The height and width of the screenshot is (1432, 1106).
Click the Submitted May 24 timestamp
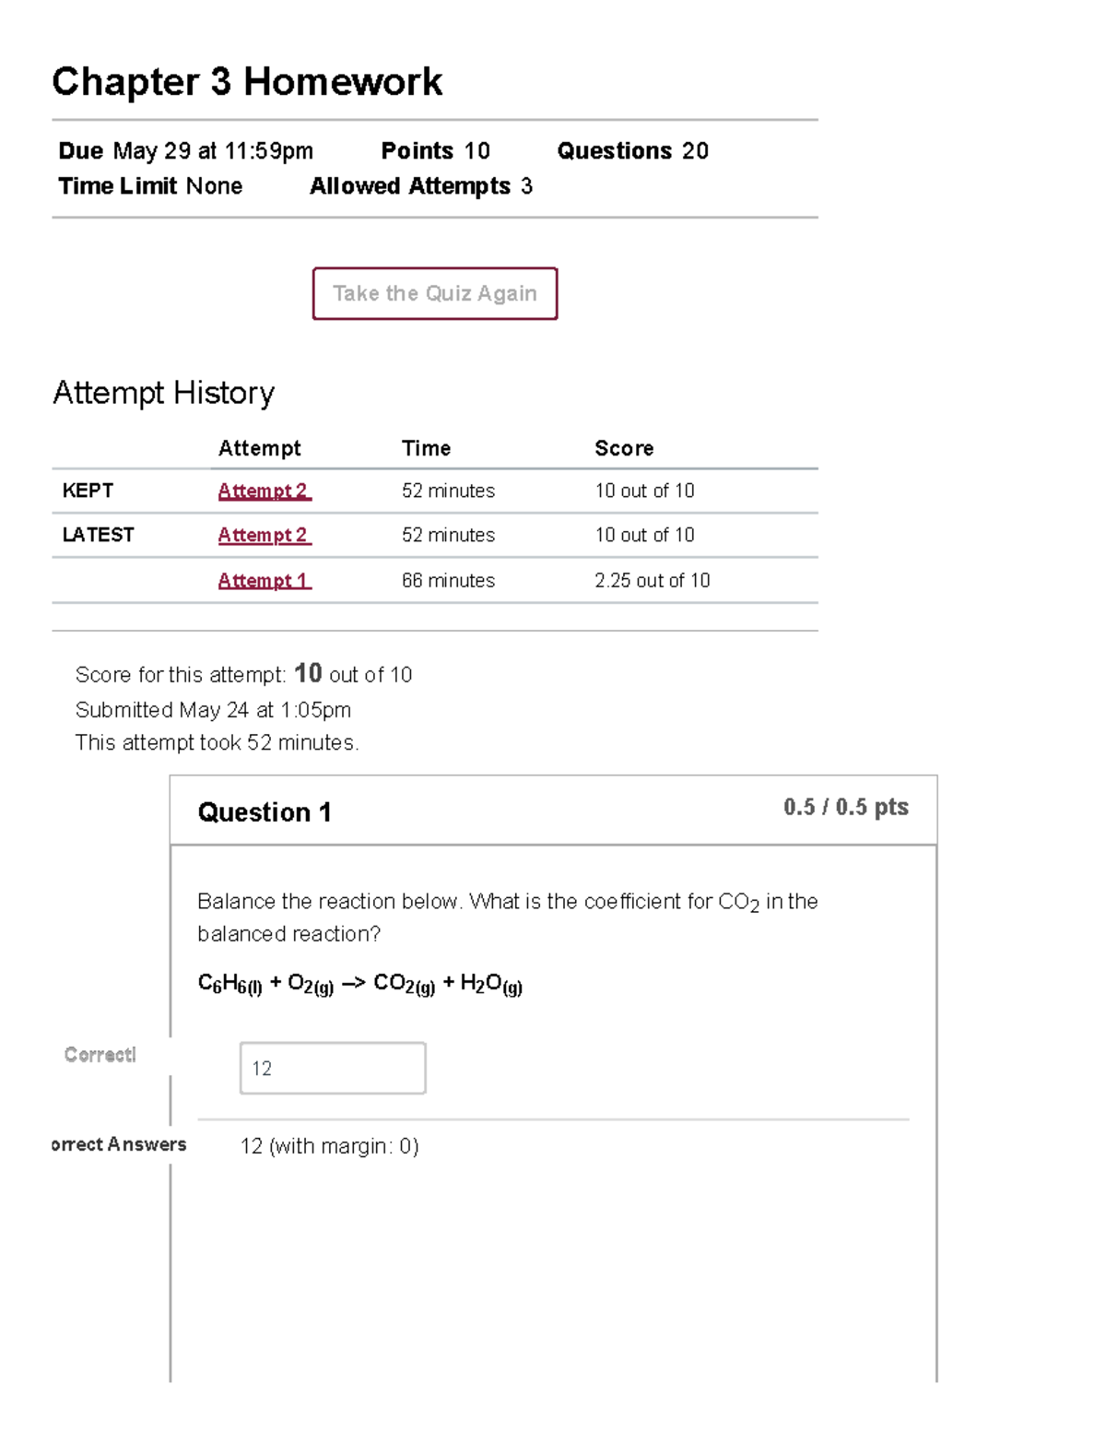[213, 710]
